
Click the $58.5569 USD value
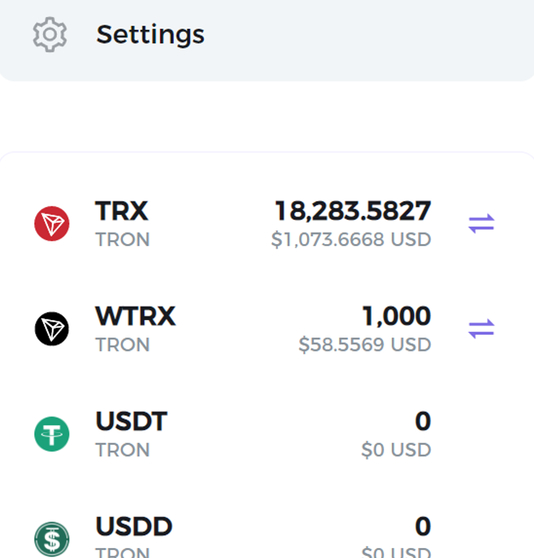365,344
